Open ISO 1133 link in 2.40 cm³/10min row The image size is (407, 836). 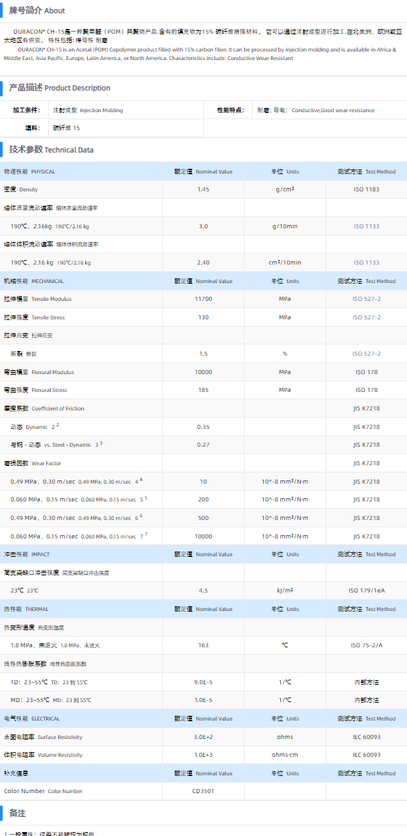coord(366,263)
